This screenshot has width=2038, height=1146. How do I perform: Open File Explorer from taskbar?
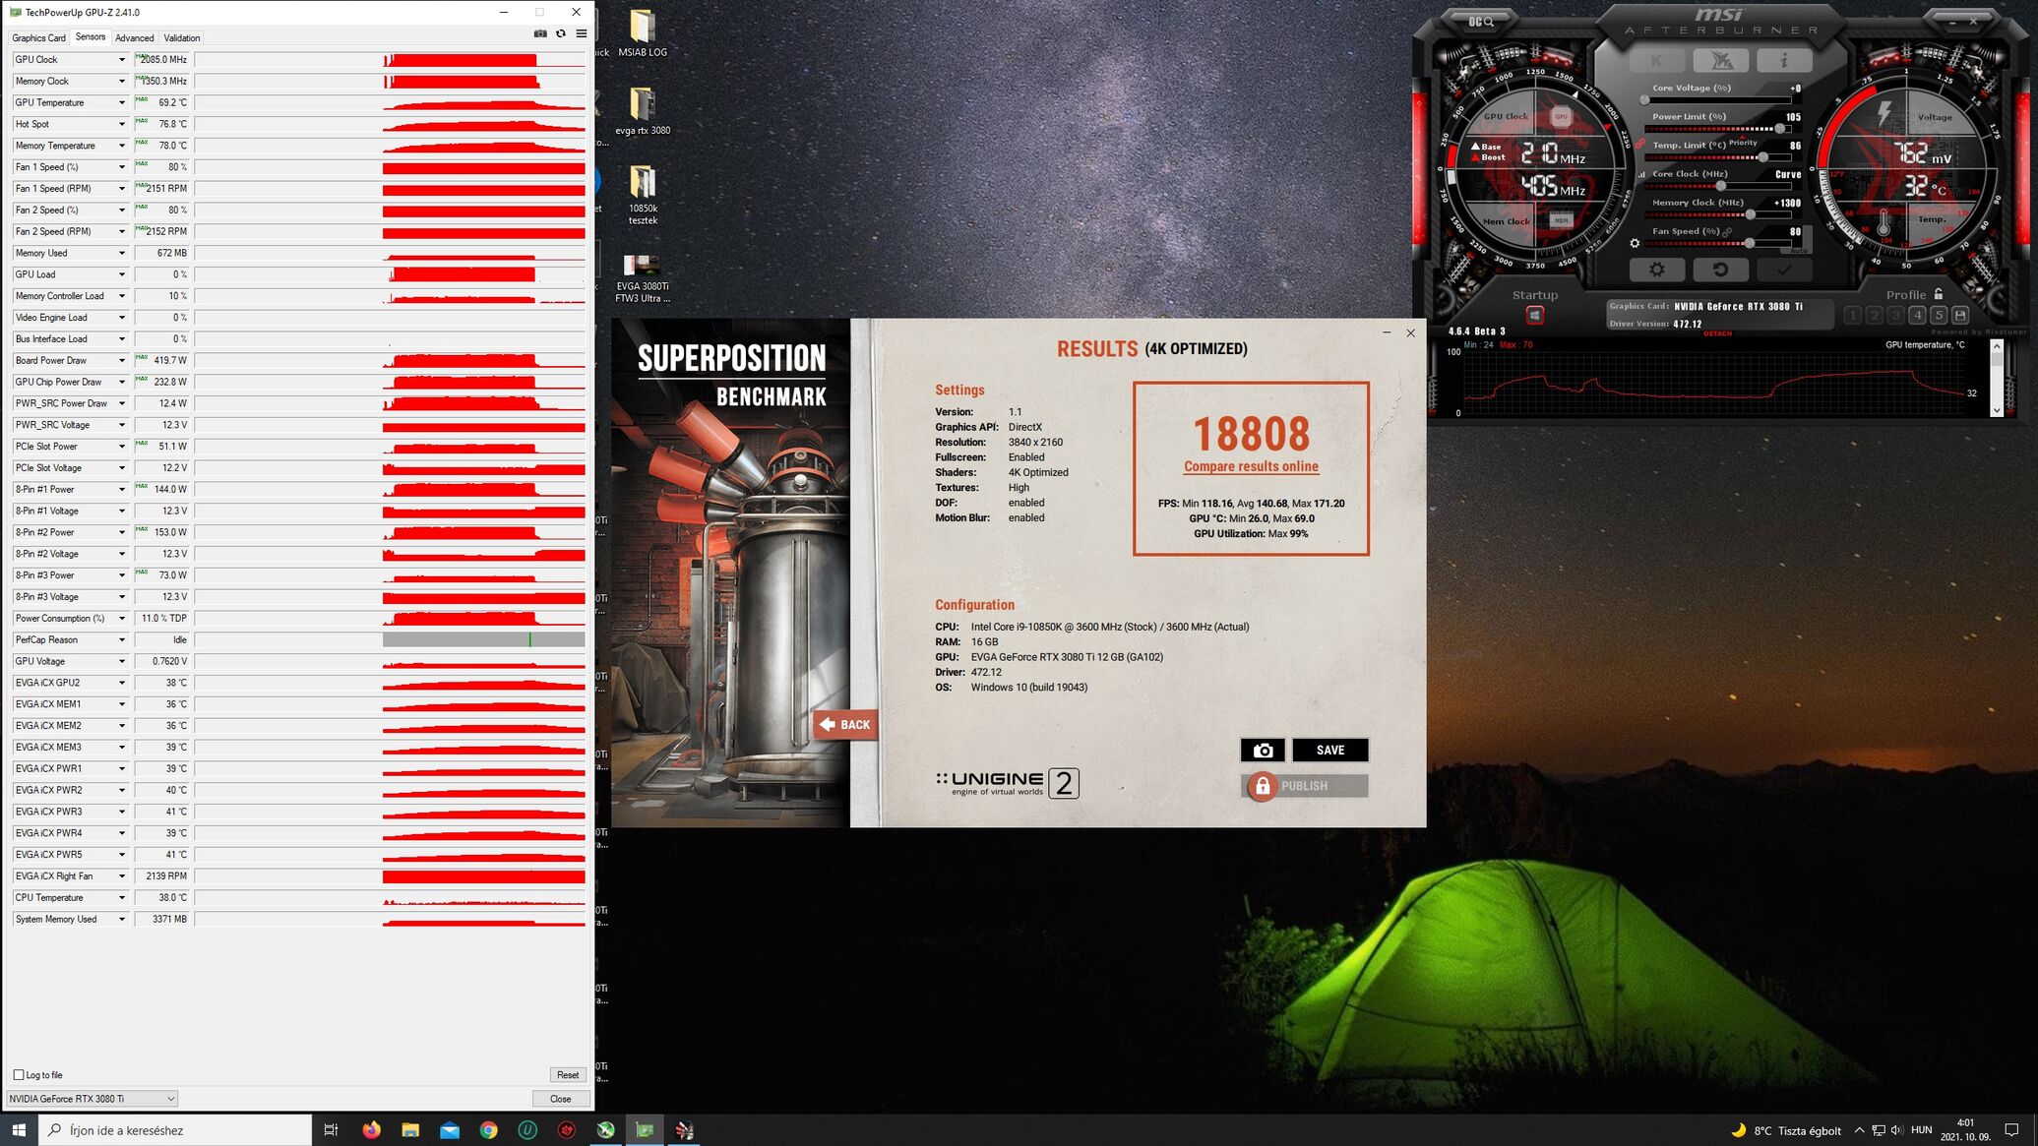(x=410, y=1130)
